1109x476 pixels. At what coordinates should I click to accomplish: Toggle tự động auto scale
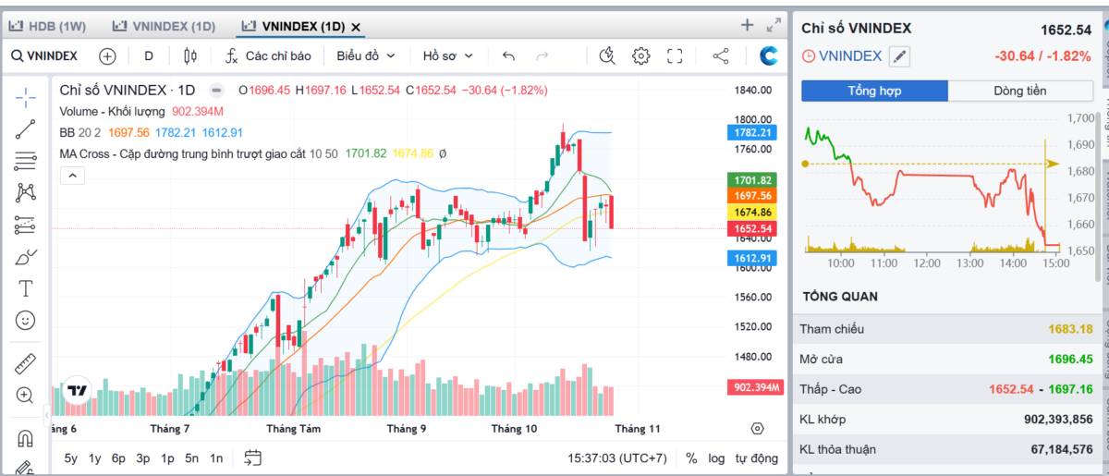(x=756, y=458)
